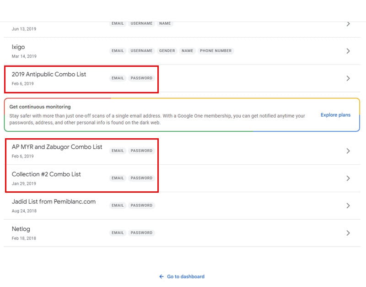Viewport: 366px width, 287px height.
Task: Open AP MYR and Zabugor Combo List entry
Action: coord(57,147)
